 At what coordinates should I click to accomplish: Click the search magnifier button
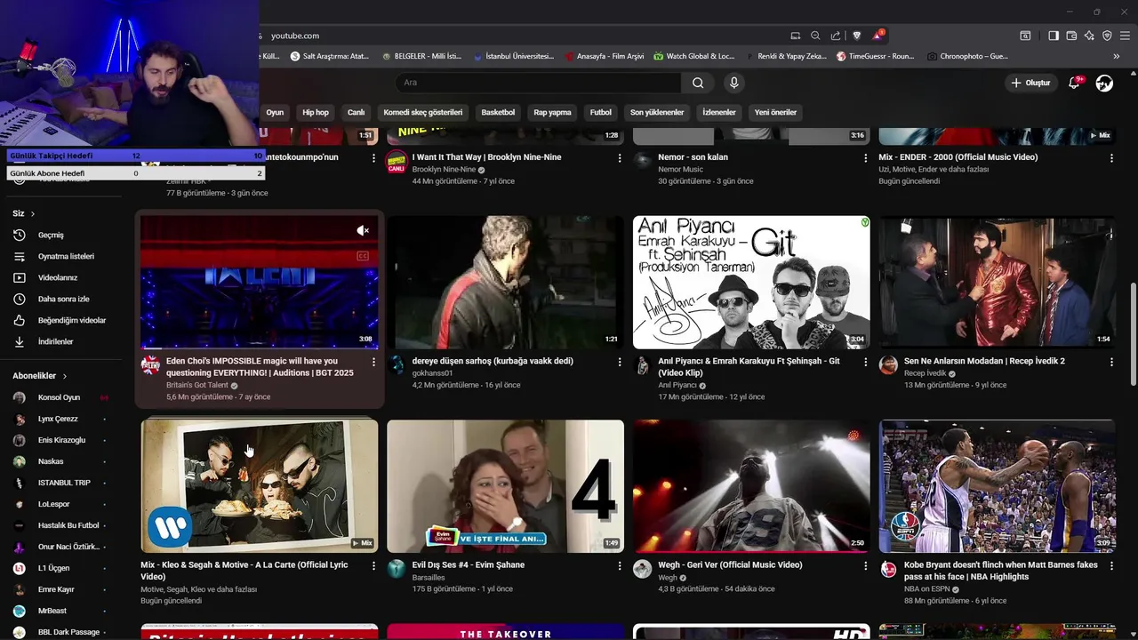tap(698, 83)
